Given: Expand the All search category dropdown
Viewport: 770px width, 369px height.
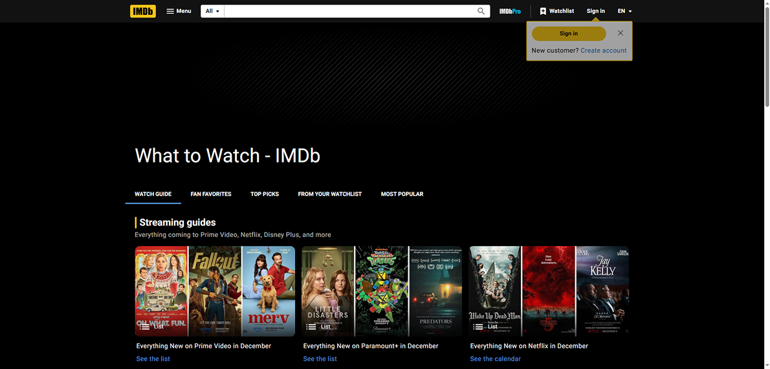Looking at the screenshot, I should tap(213, 11).
